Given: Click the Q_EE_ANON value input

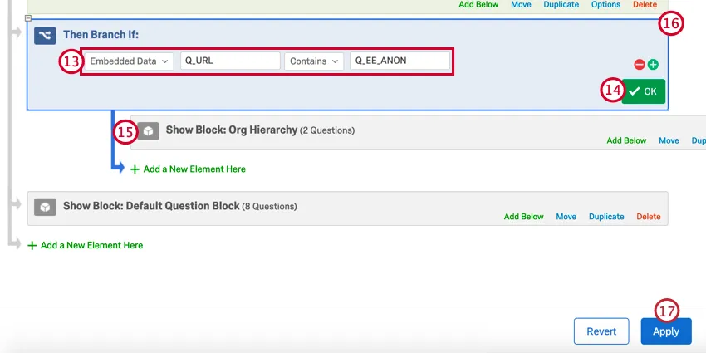Looking at the screenshot, I should pos(400,61).
